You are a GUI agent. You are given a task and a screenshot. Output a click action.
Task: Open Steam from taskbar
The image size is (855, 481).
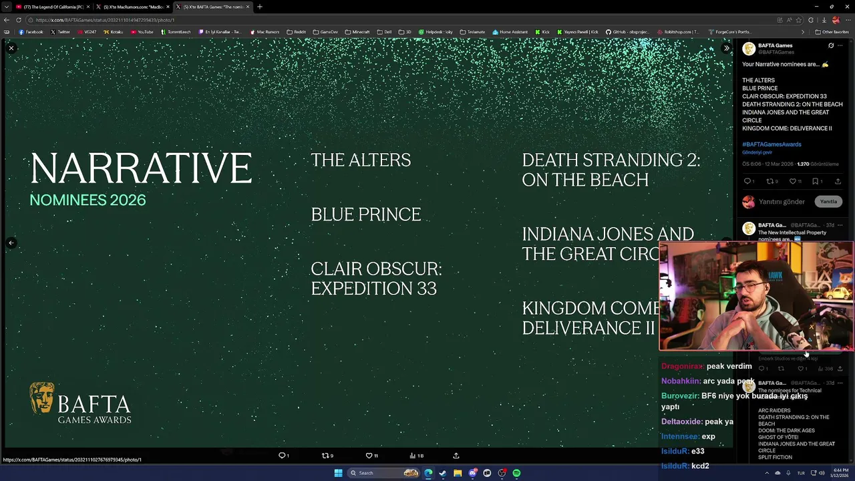tap(443, 473)
